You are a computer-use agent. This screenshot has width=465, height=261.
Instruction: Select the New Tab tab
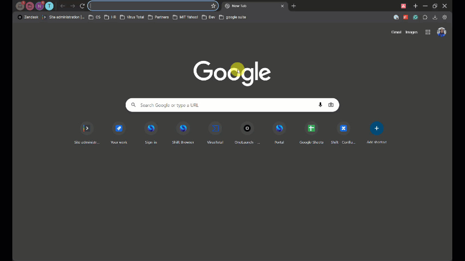click(254, 6)
